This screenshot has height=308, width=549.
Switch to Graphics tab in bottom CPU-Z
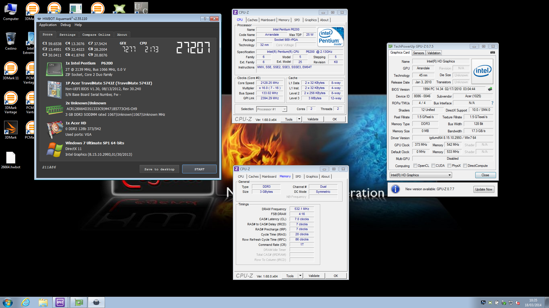pyautogui.click(x=312, y=177)
